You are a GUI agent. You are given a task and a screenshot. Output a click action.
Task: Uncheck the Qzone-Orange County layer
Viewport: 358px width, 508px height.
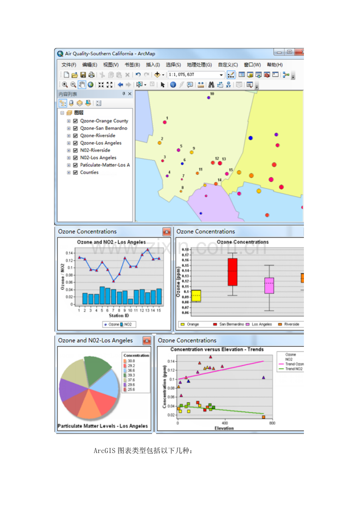pos(75,121)
